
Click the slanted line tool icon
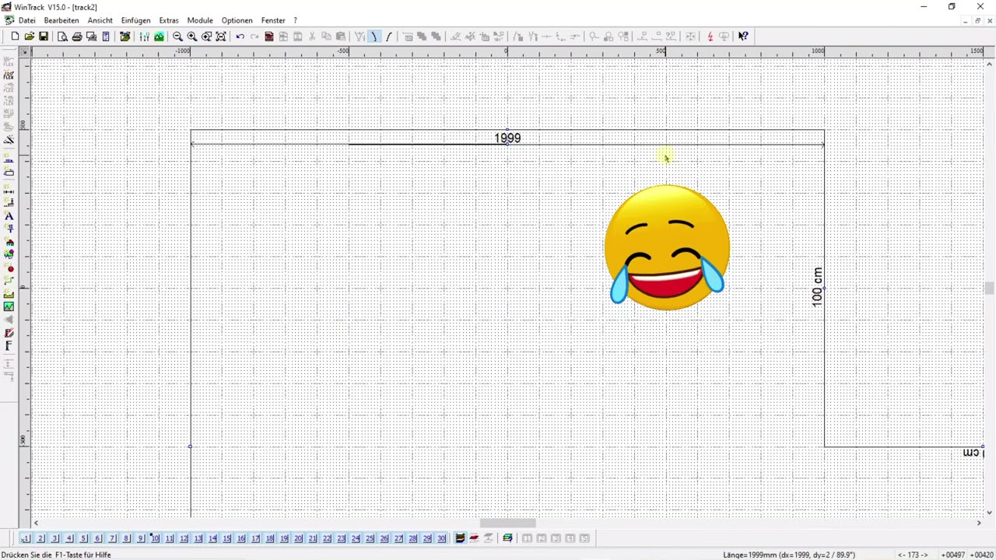coord(389,37)
